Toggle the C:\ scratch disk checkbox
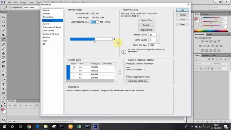The image size is (231, 130). (x=74, y=67)
